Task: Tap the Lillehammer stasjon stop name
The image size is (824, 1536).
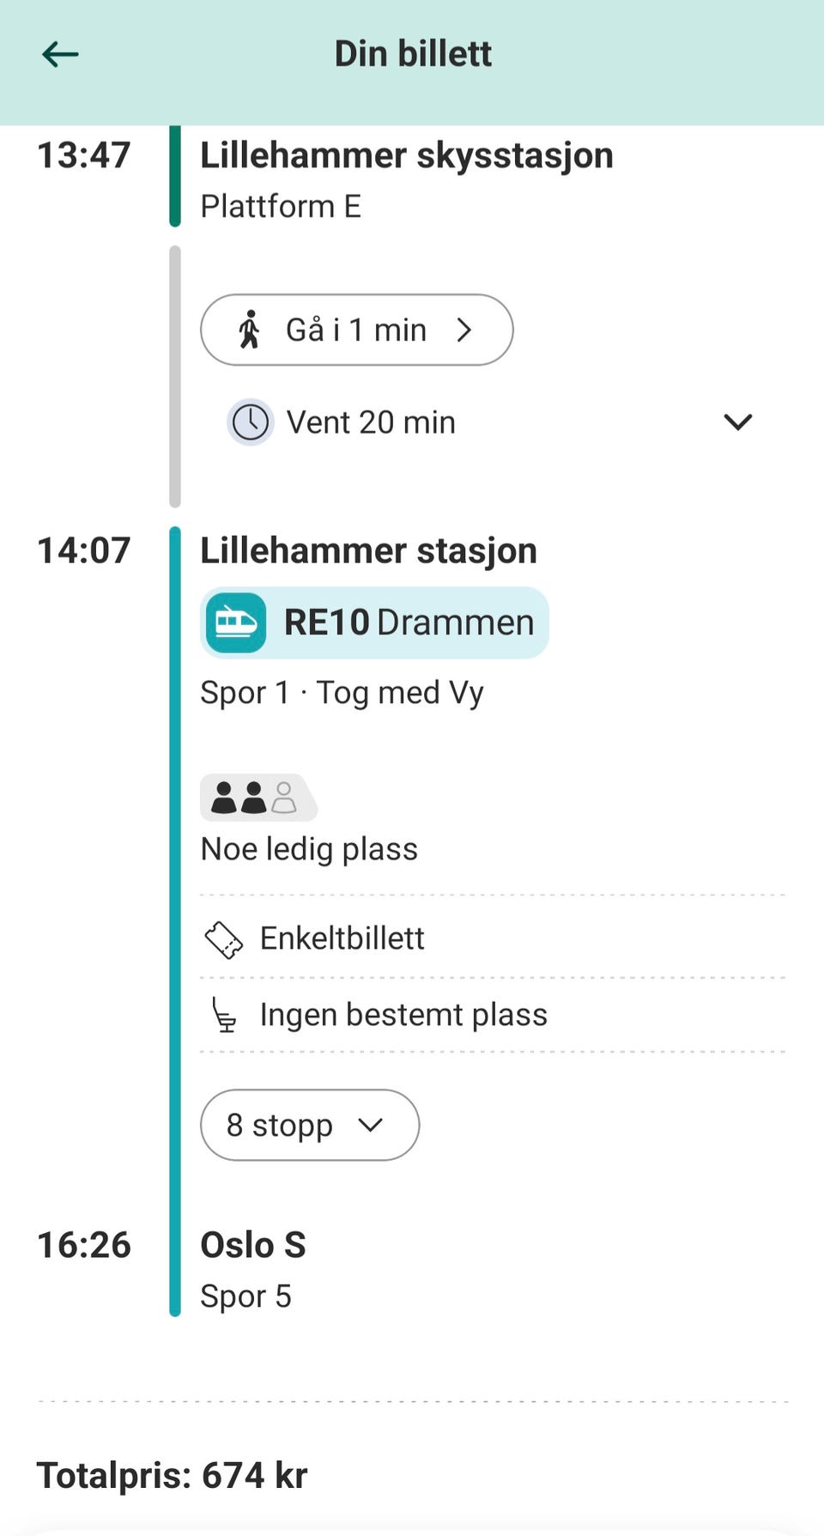Action: (368, 550)
